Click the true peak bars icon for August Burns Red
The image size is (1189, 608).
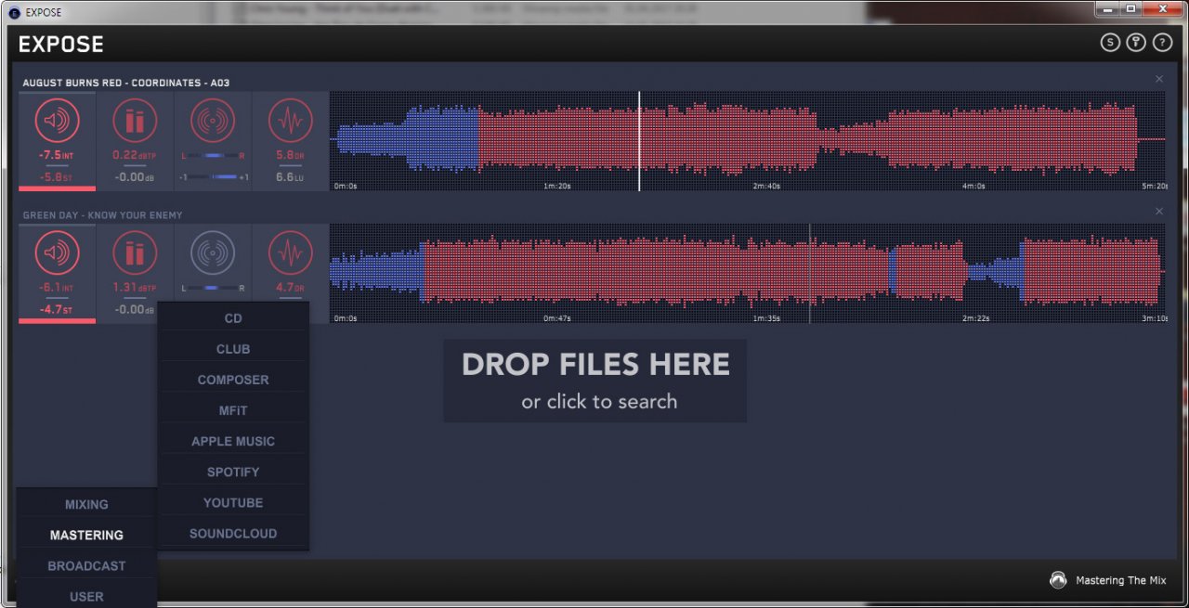point(135,121)
